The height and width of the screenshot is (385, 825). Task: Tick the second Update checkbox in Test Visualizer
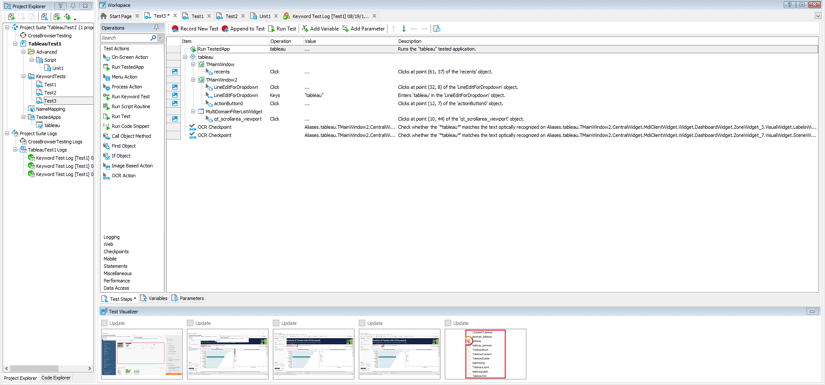click(x=190, y=323)
